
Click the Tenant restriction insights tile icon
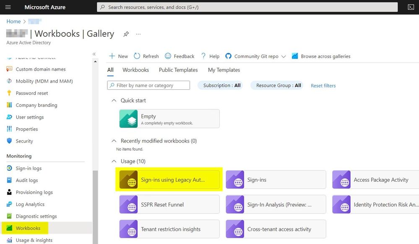[128, 229]
